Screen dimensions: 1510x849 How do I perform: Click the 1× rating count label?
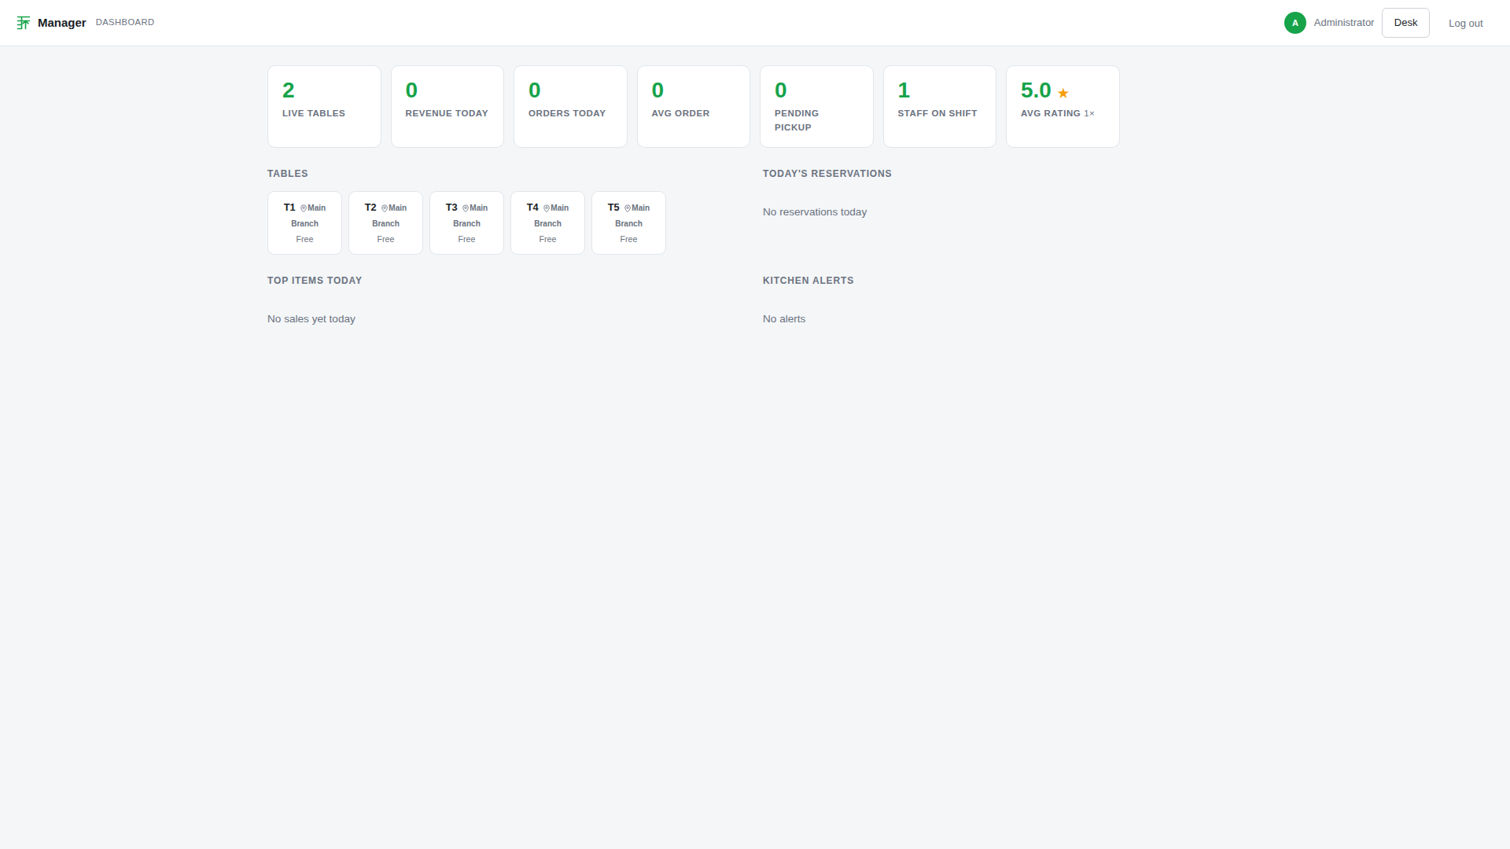1089,113
